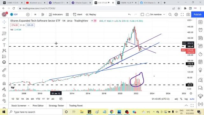This screenshot has width=204, height=115.
Task: Select the brush drawing tool
Action: (4, 39)
